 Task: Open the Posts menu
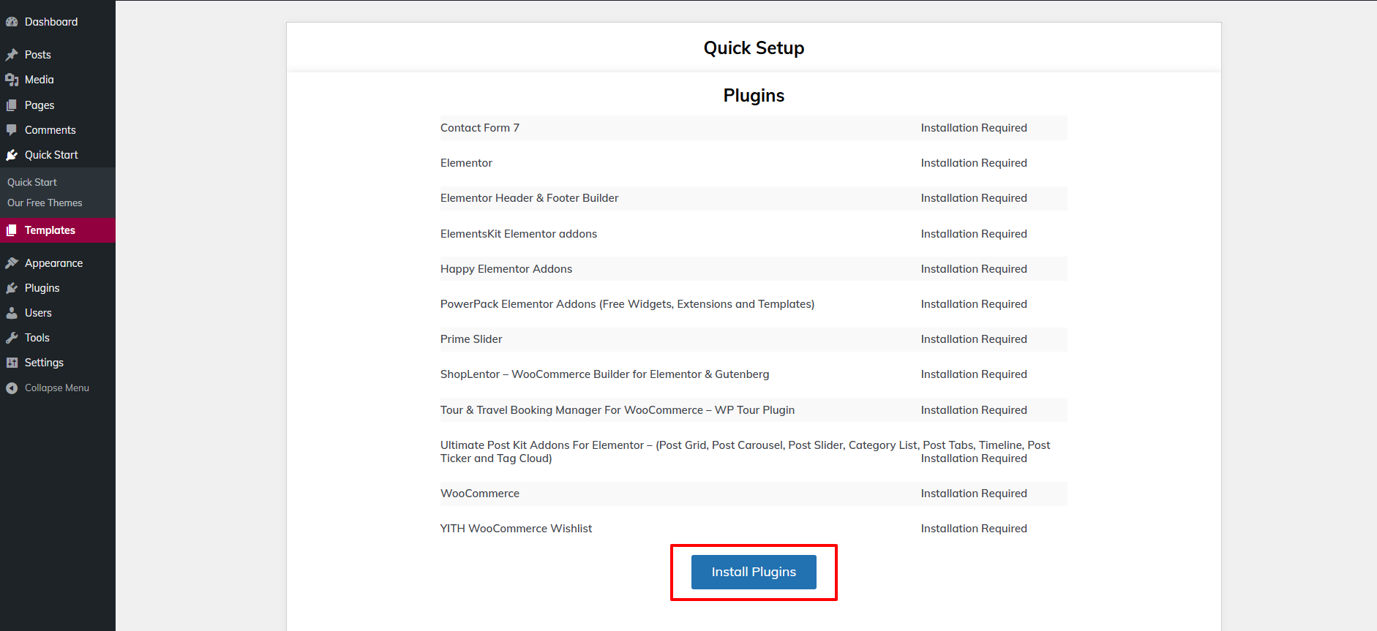pyautogui.click(x=58, y=55)
